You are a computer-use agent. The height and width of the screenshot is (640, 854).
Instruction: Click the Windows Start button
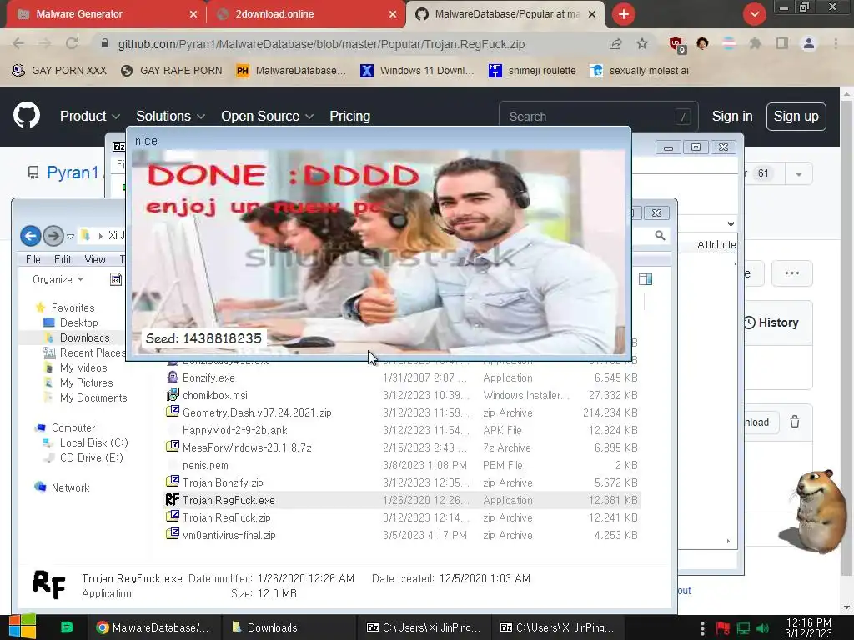[x=23, y=627]
